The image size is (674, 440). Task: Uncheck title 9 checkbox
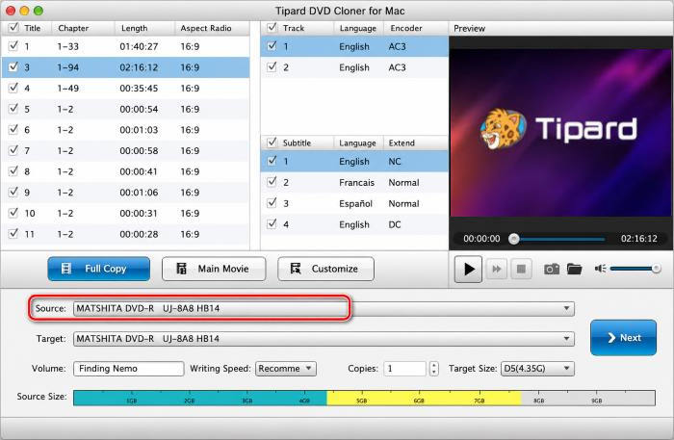(x=13, y=192)
